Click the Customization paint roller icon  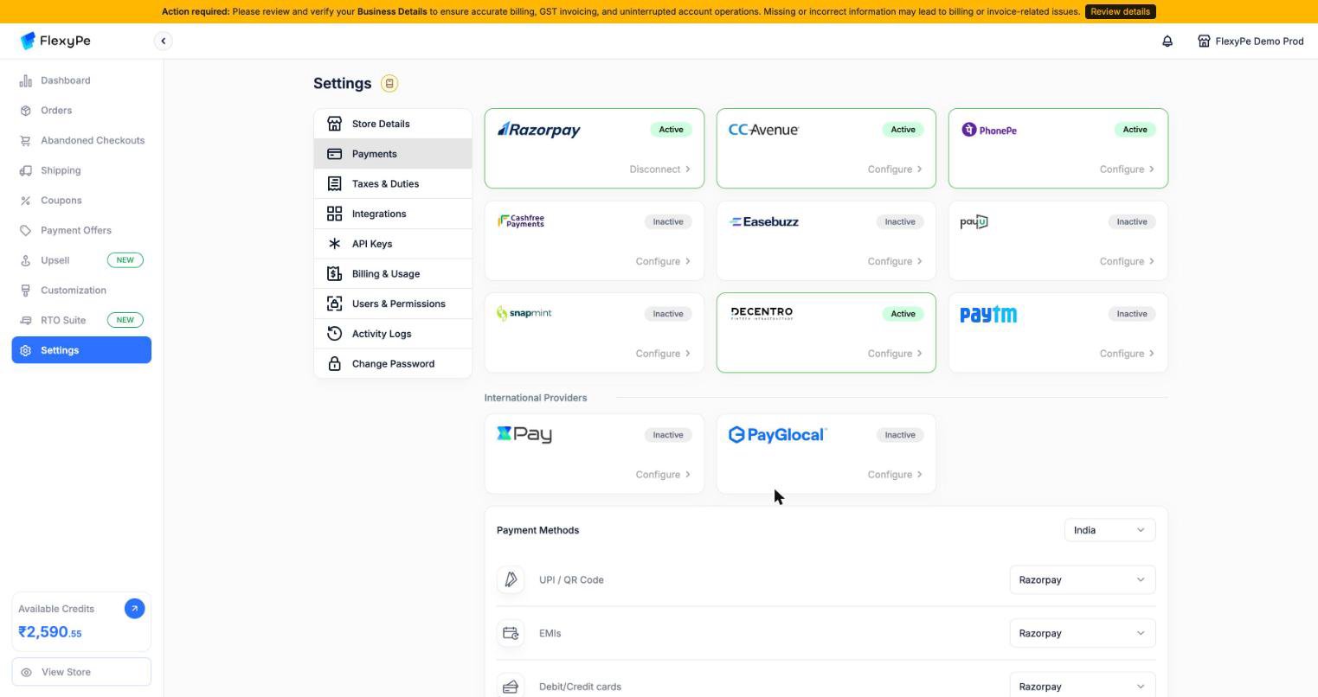pos(26,291)
